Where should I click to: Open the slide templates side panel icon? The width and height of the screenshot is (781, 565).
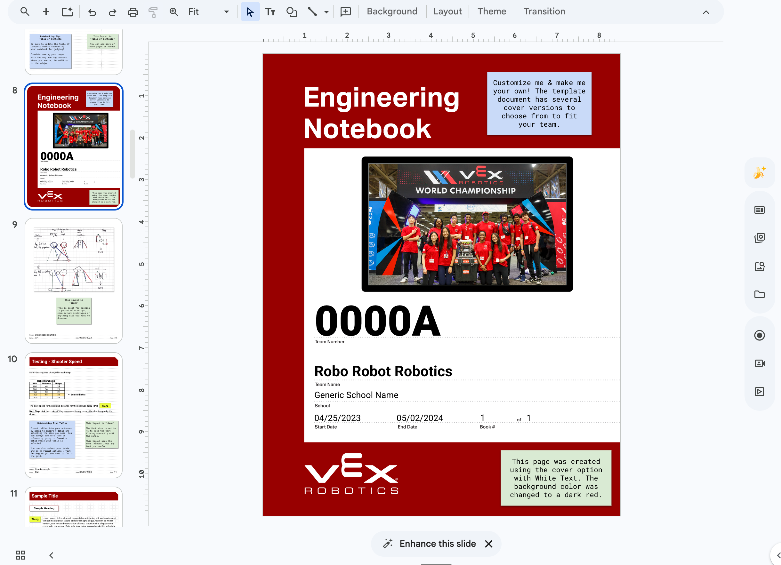click(759, 210)
